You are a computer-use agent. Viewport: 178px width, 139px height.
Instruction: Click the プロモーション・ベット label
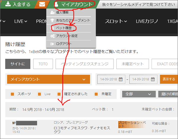(132, 124)
